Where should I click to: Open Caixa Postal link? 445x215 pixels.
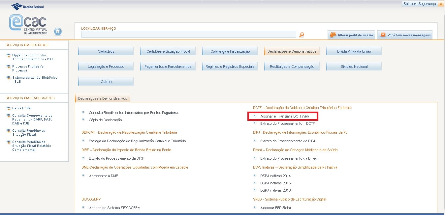tap(22, 108)
